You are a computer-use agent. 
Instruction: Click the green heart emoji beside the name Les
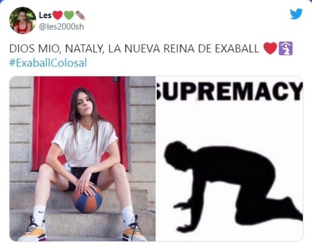pyautogui.click(x=69, y=15)
